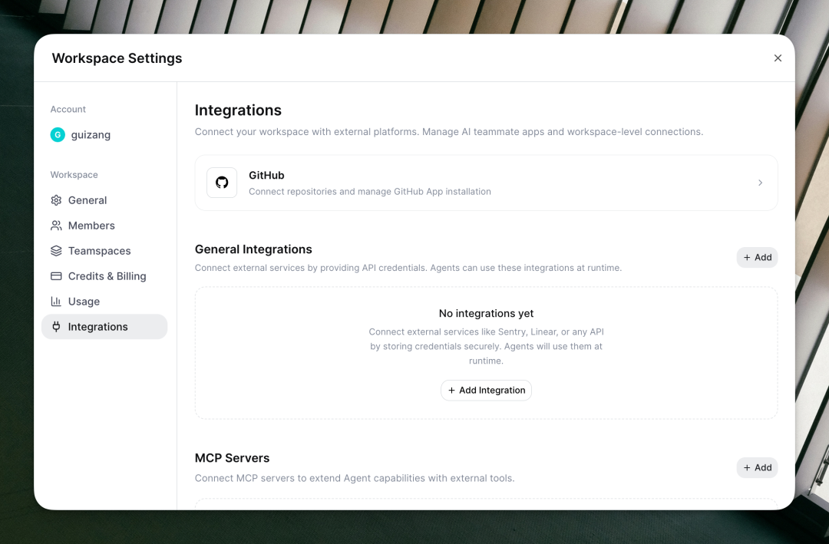Viewport: 829px width, 544px height.
Task: Expand the GitHub integration row chevron
Action: [x=760, y=183]
